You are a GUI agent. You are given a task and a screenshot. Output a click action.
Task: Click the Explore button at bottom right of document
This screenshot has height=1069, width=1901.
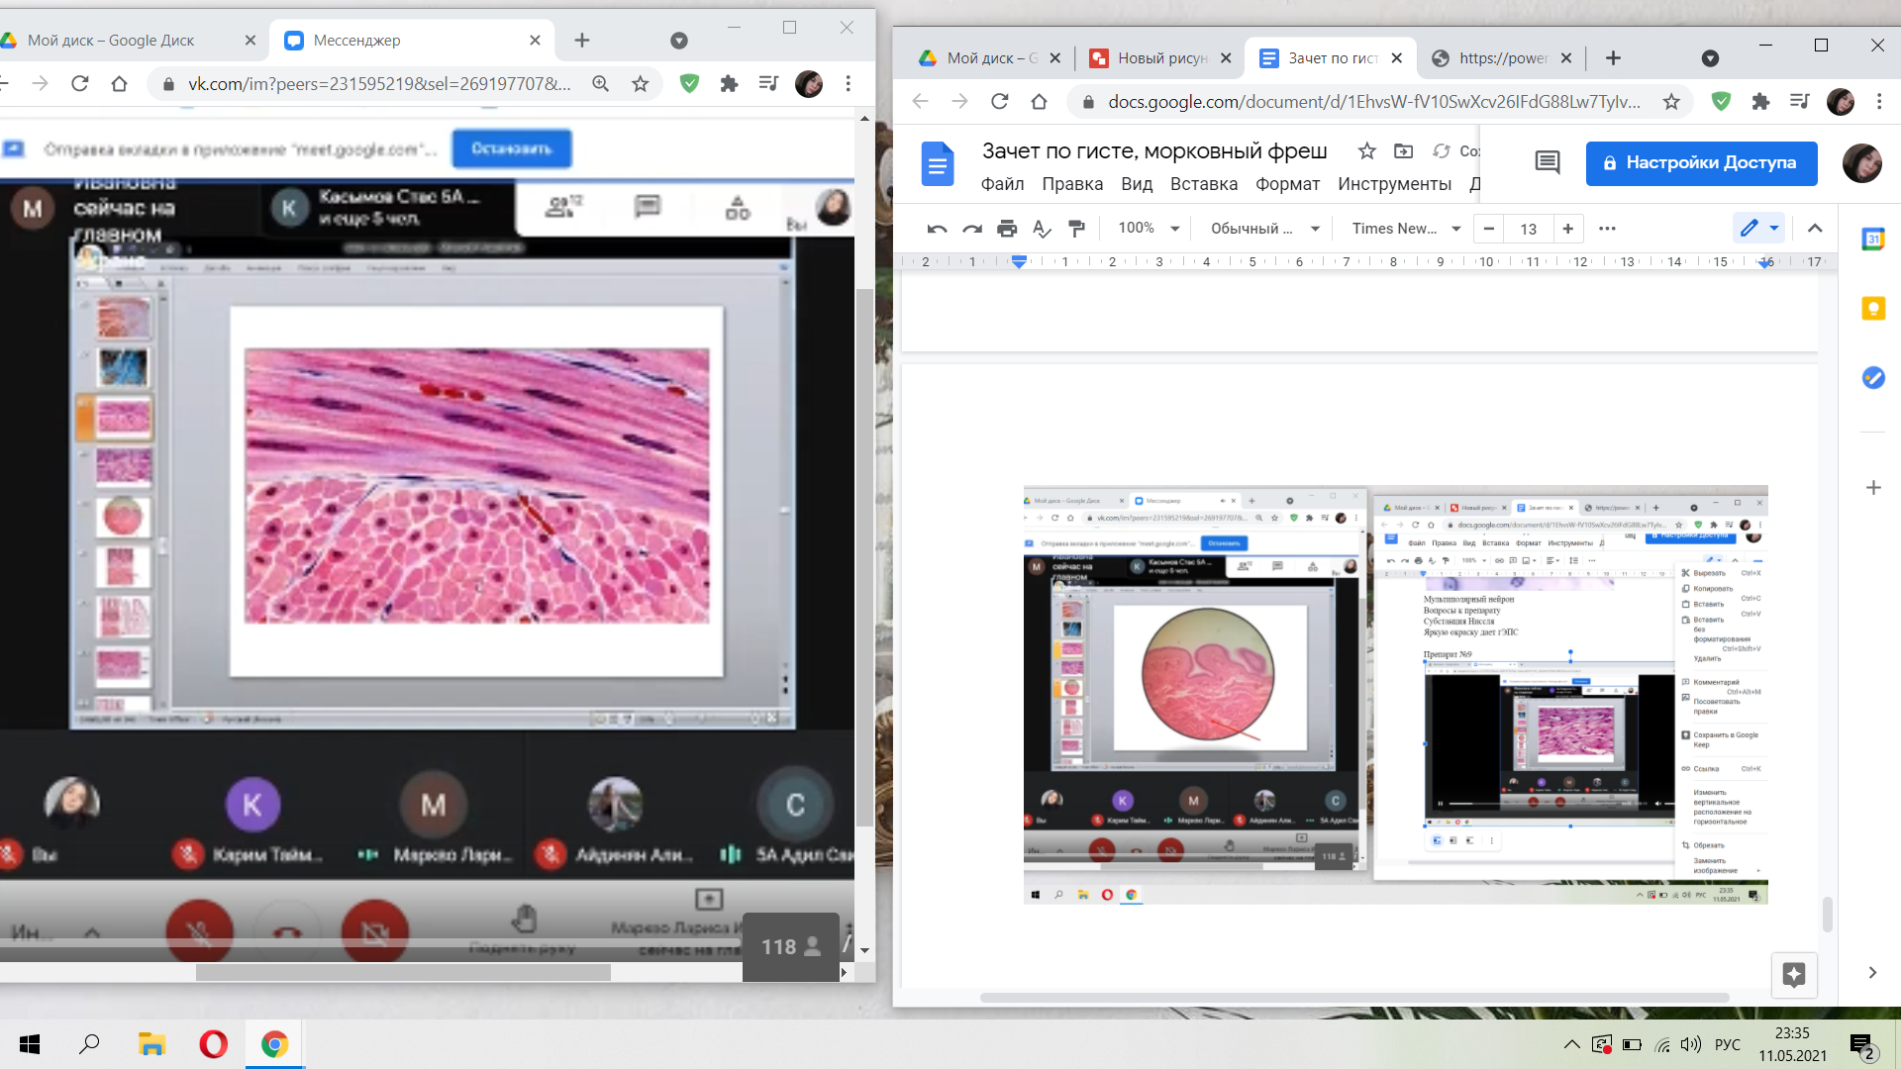pyautogui.click(x=1794, y=974)
